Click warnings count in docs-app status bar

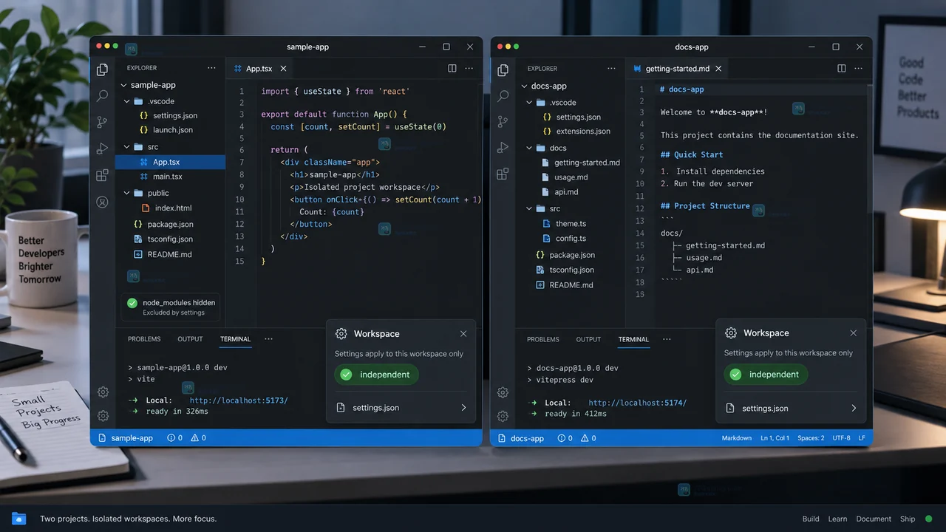pyautogui.click(x=589, y=438)
